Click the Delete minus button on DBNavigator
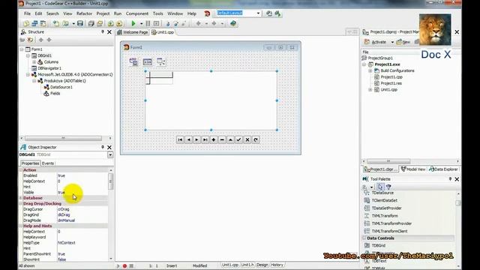Screen dimensions: 480x270 [222, 139]
